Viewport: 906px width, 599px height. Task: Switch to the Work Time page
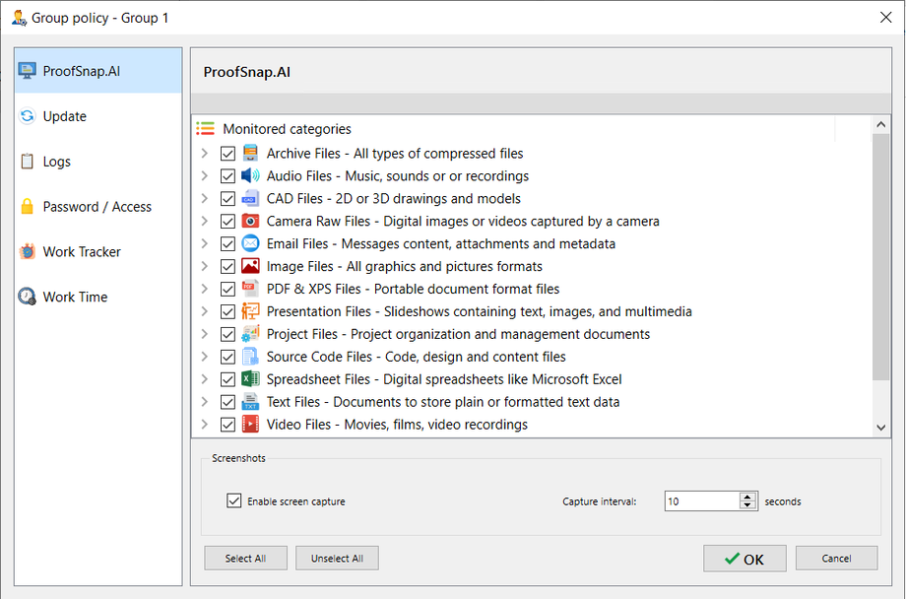pos(98,296)
